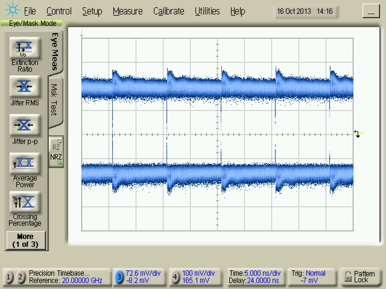
Task: Toggle channel 1 button
Action: pyautogui.click(x=8, y=277)
